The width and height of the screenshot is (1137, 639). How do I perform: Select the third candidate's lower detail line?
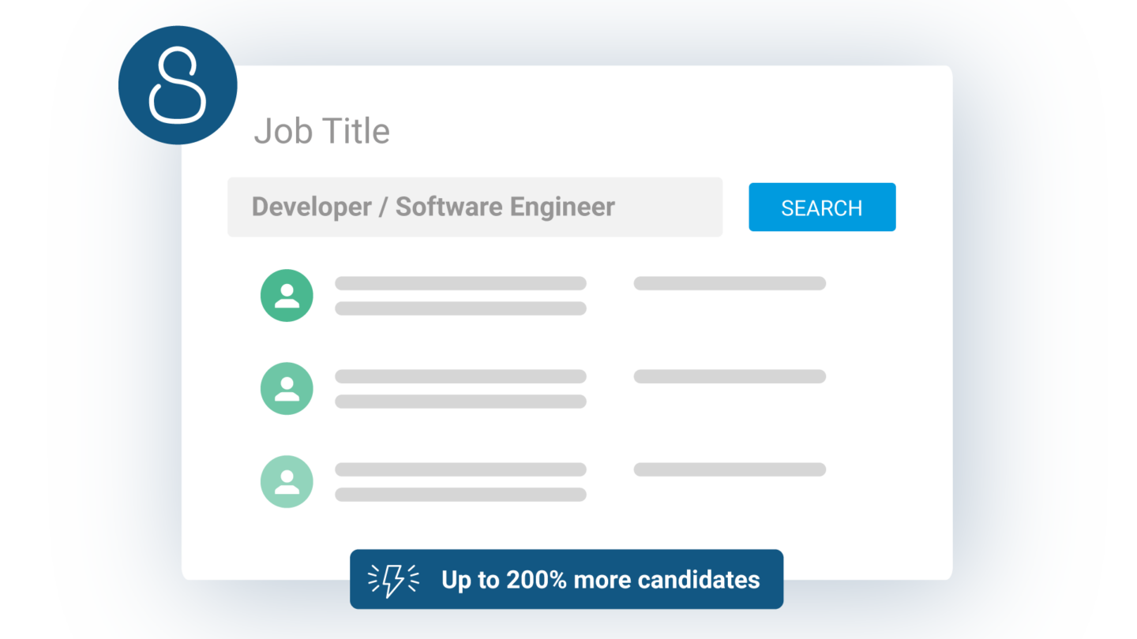tap(460, 495)
